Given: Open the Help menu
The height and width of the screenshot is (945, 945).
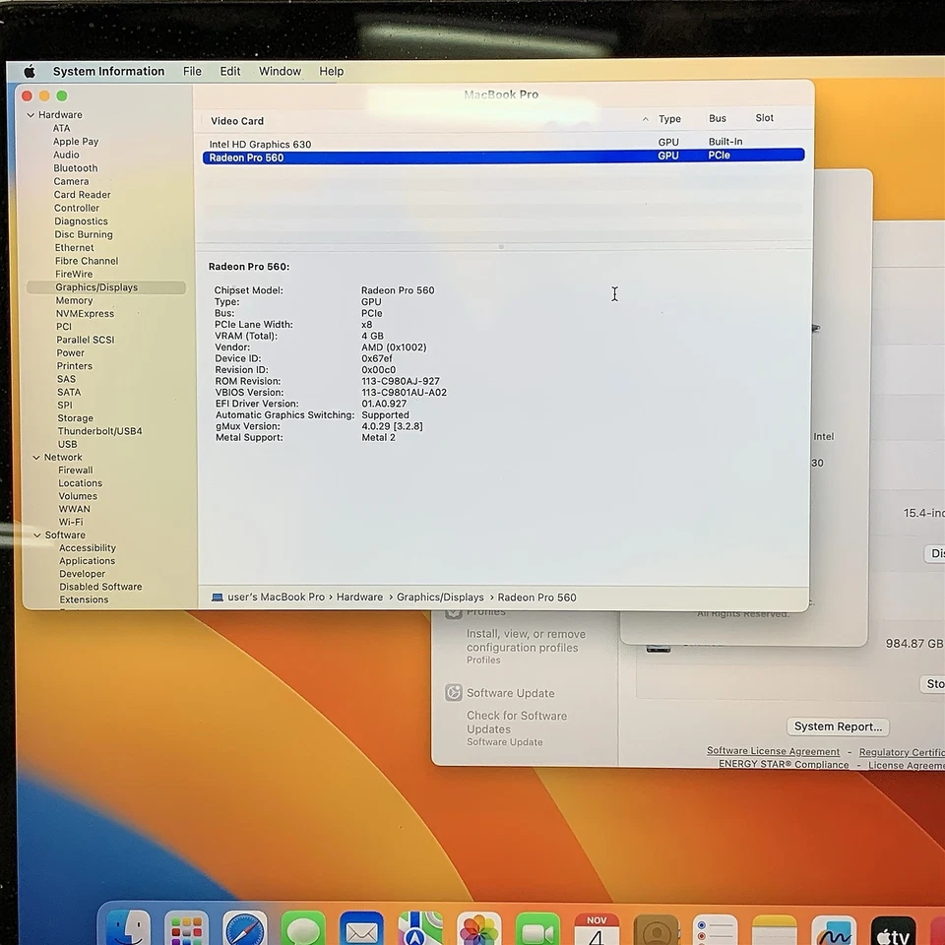Looking at the screenshot, I should click(x=332, y=71).
